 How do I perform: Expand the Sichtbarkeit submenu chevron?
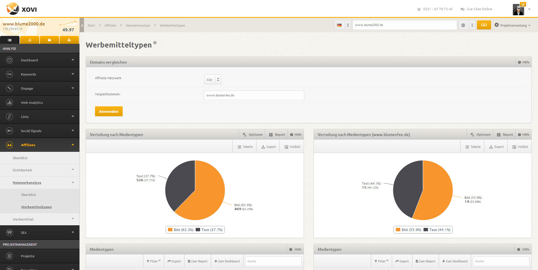(73, 170)
